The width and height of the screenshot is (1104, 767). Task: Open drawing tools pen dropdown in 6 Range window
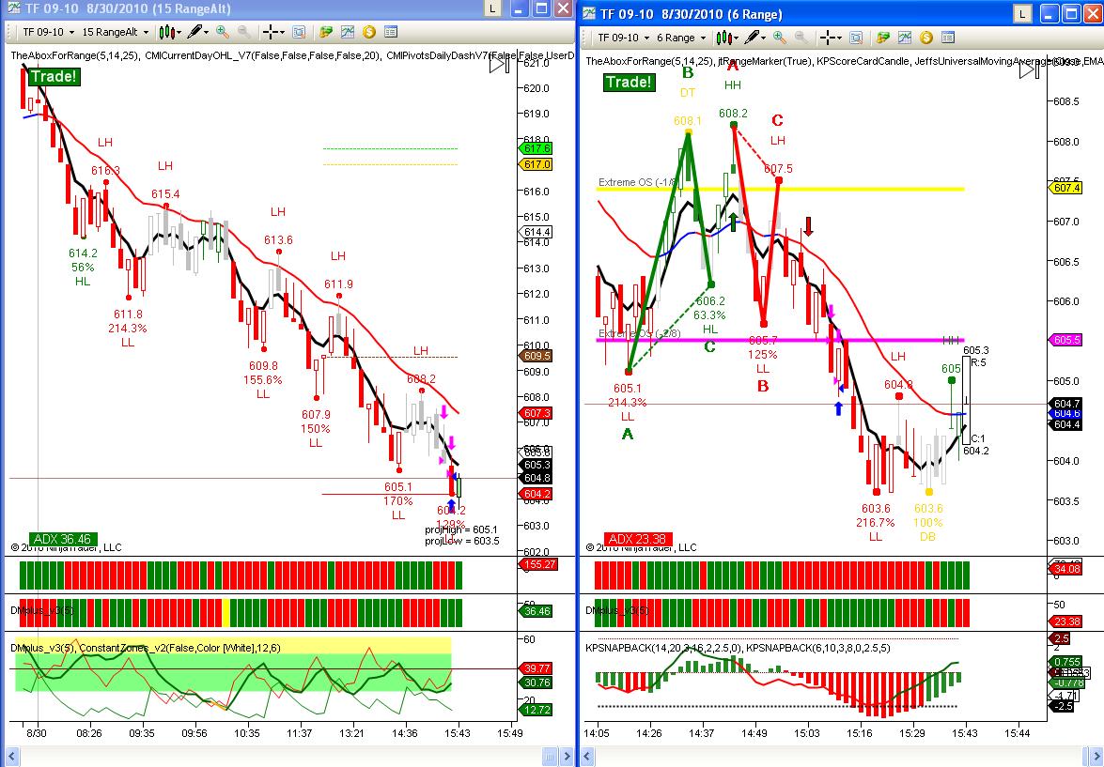754,38
